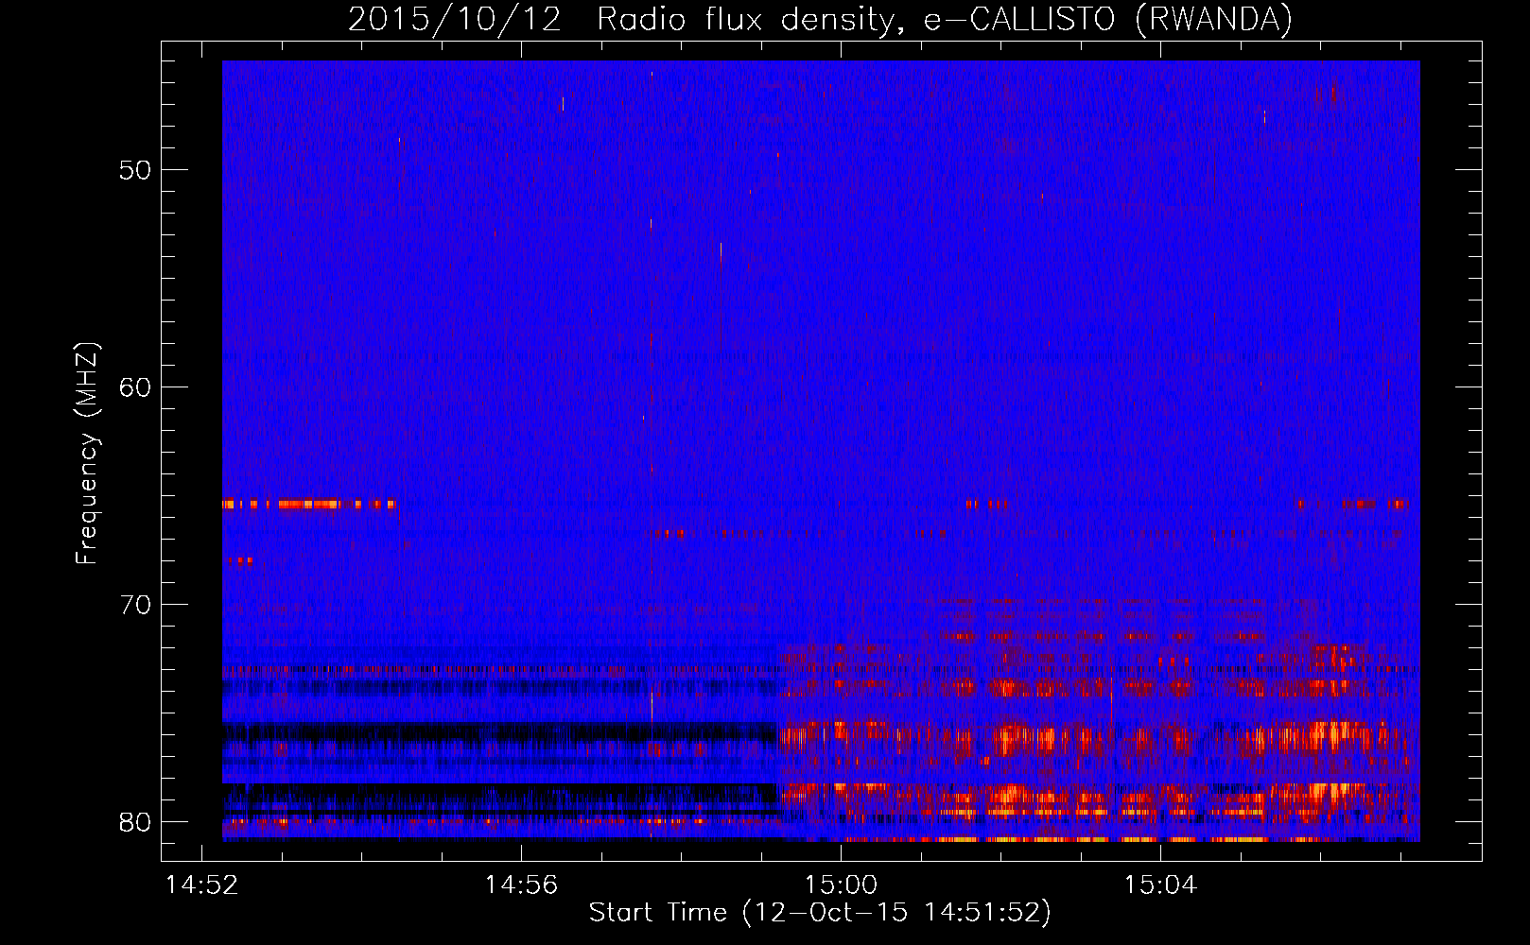Select the 80 frequency tick label
Viewport: 1530px width, 945px height.
click(x=136, y=822)
